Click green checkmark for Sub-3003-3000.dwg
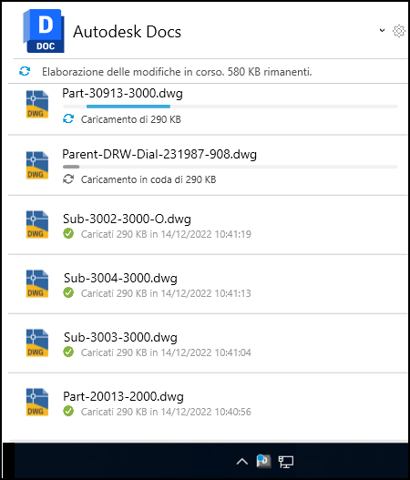The width and height of the screenshot is (410, 480). [68, 352]
